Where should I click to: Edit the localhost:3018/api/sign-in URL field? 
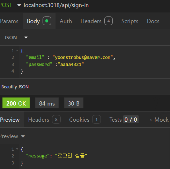point(56,5)
